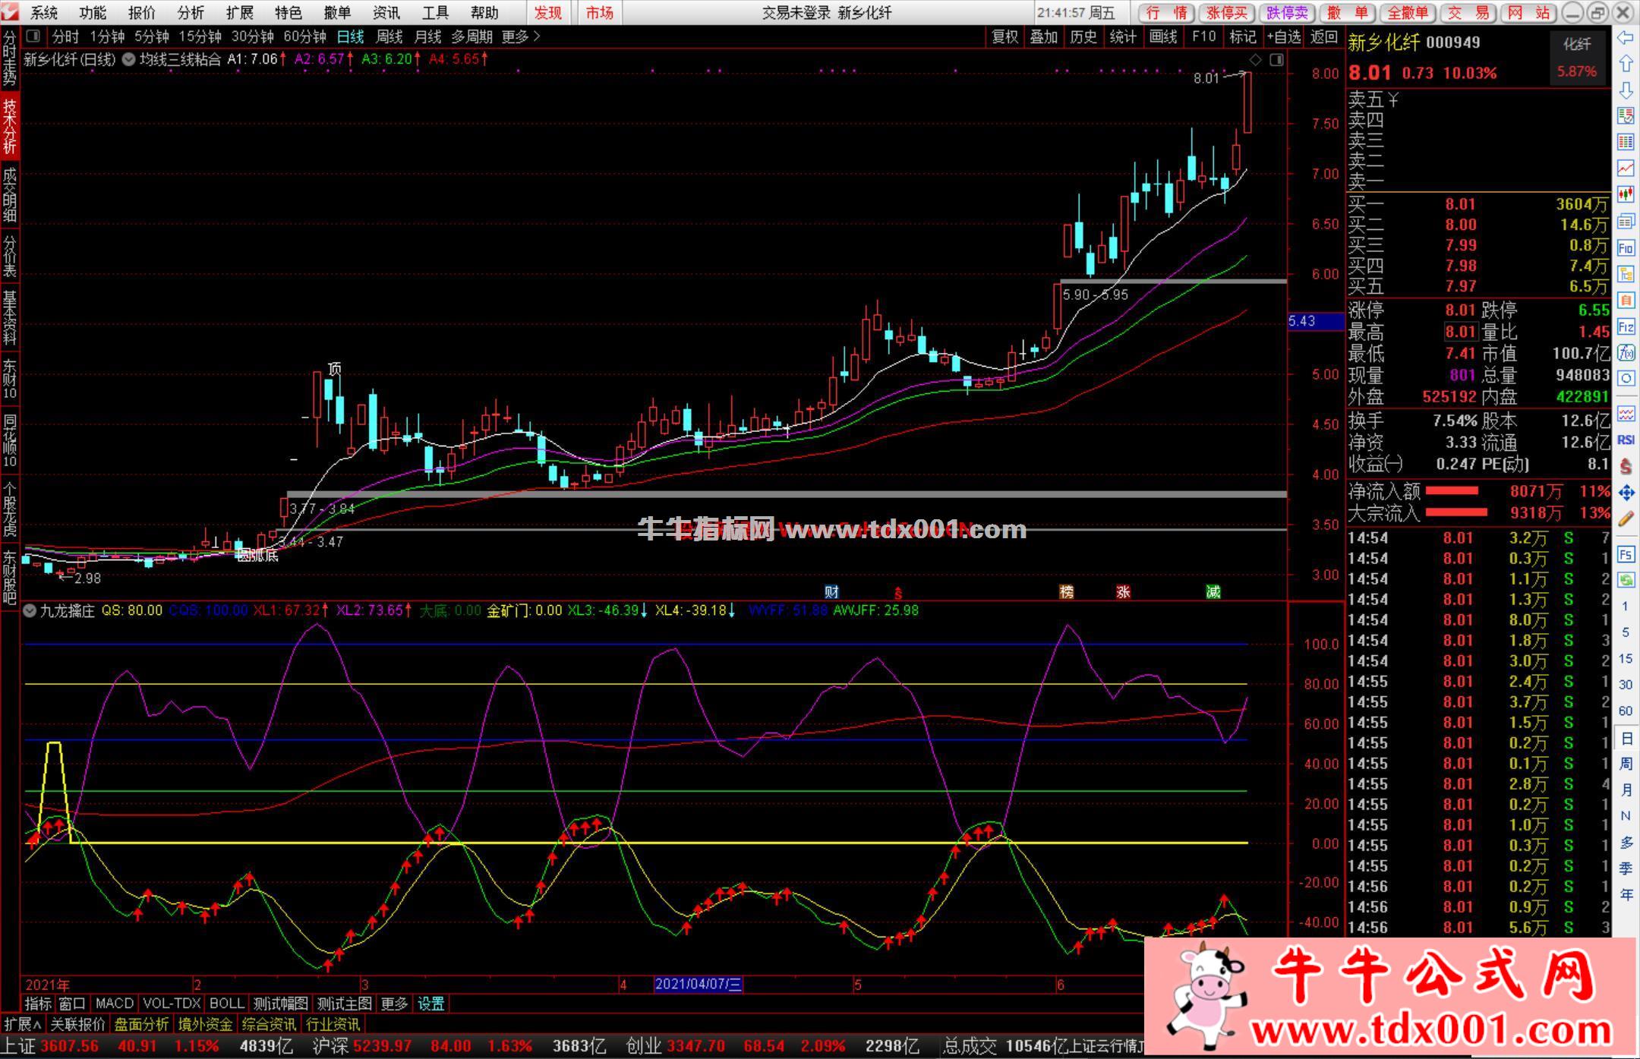Open the 九龙擒庄 sub-indicator dropdown arrow
The height and width of the screenshot is (1059, 1640).
click(30, 610)
